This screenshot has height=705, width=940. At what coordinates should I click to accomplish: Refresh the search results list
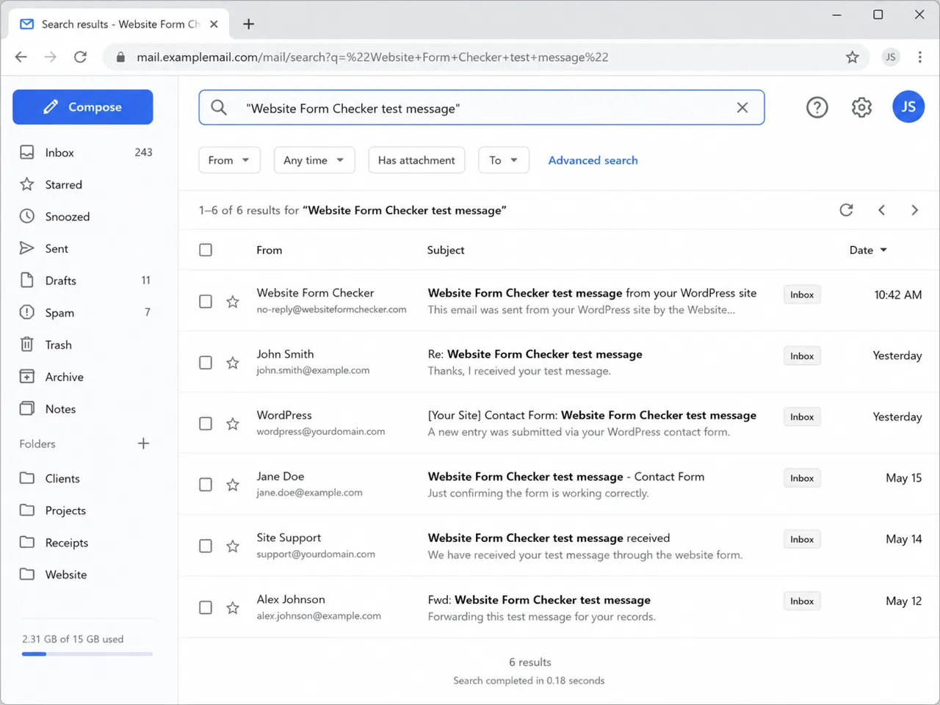pos(846,210)
